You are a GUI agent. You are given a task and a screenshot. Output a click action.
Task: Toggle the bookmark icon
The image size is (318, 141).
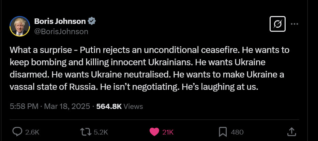click(223, 132)
